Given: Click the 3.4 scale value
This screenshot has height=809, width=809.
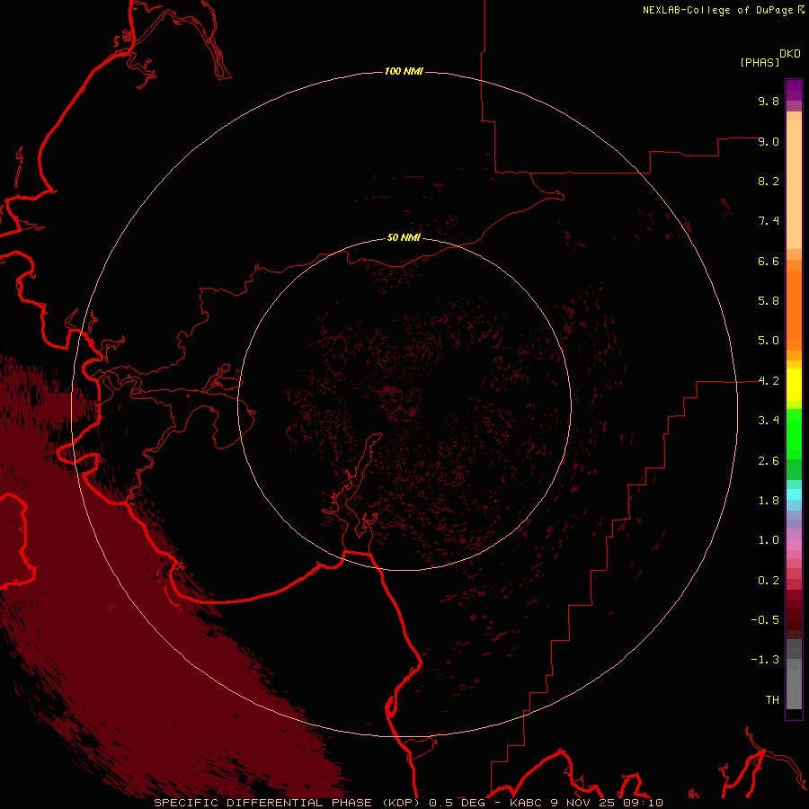Looking at the screenshot, I should click(769, 421).
